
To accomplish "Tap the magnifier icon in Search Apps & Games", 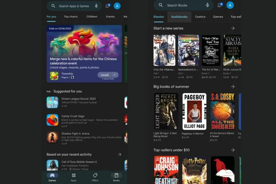I will click(x=53, y=6).
